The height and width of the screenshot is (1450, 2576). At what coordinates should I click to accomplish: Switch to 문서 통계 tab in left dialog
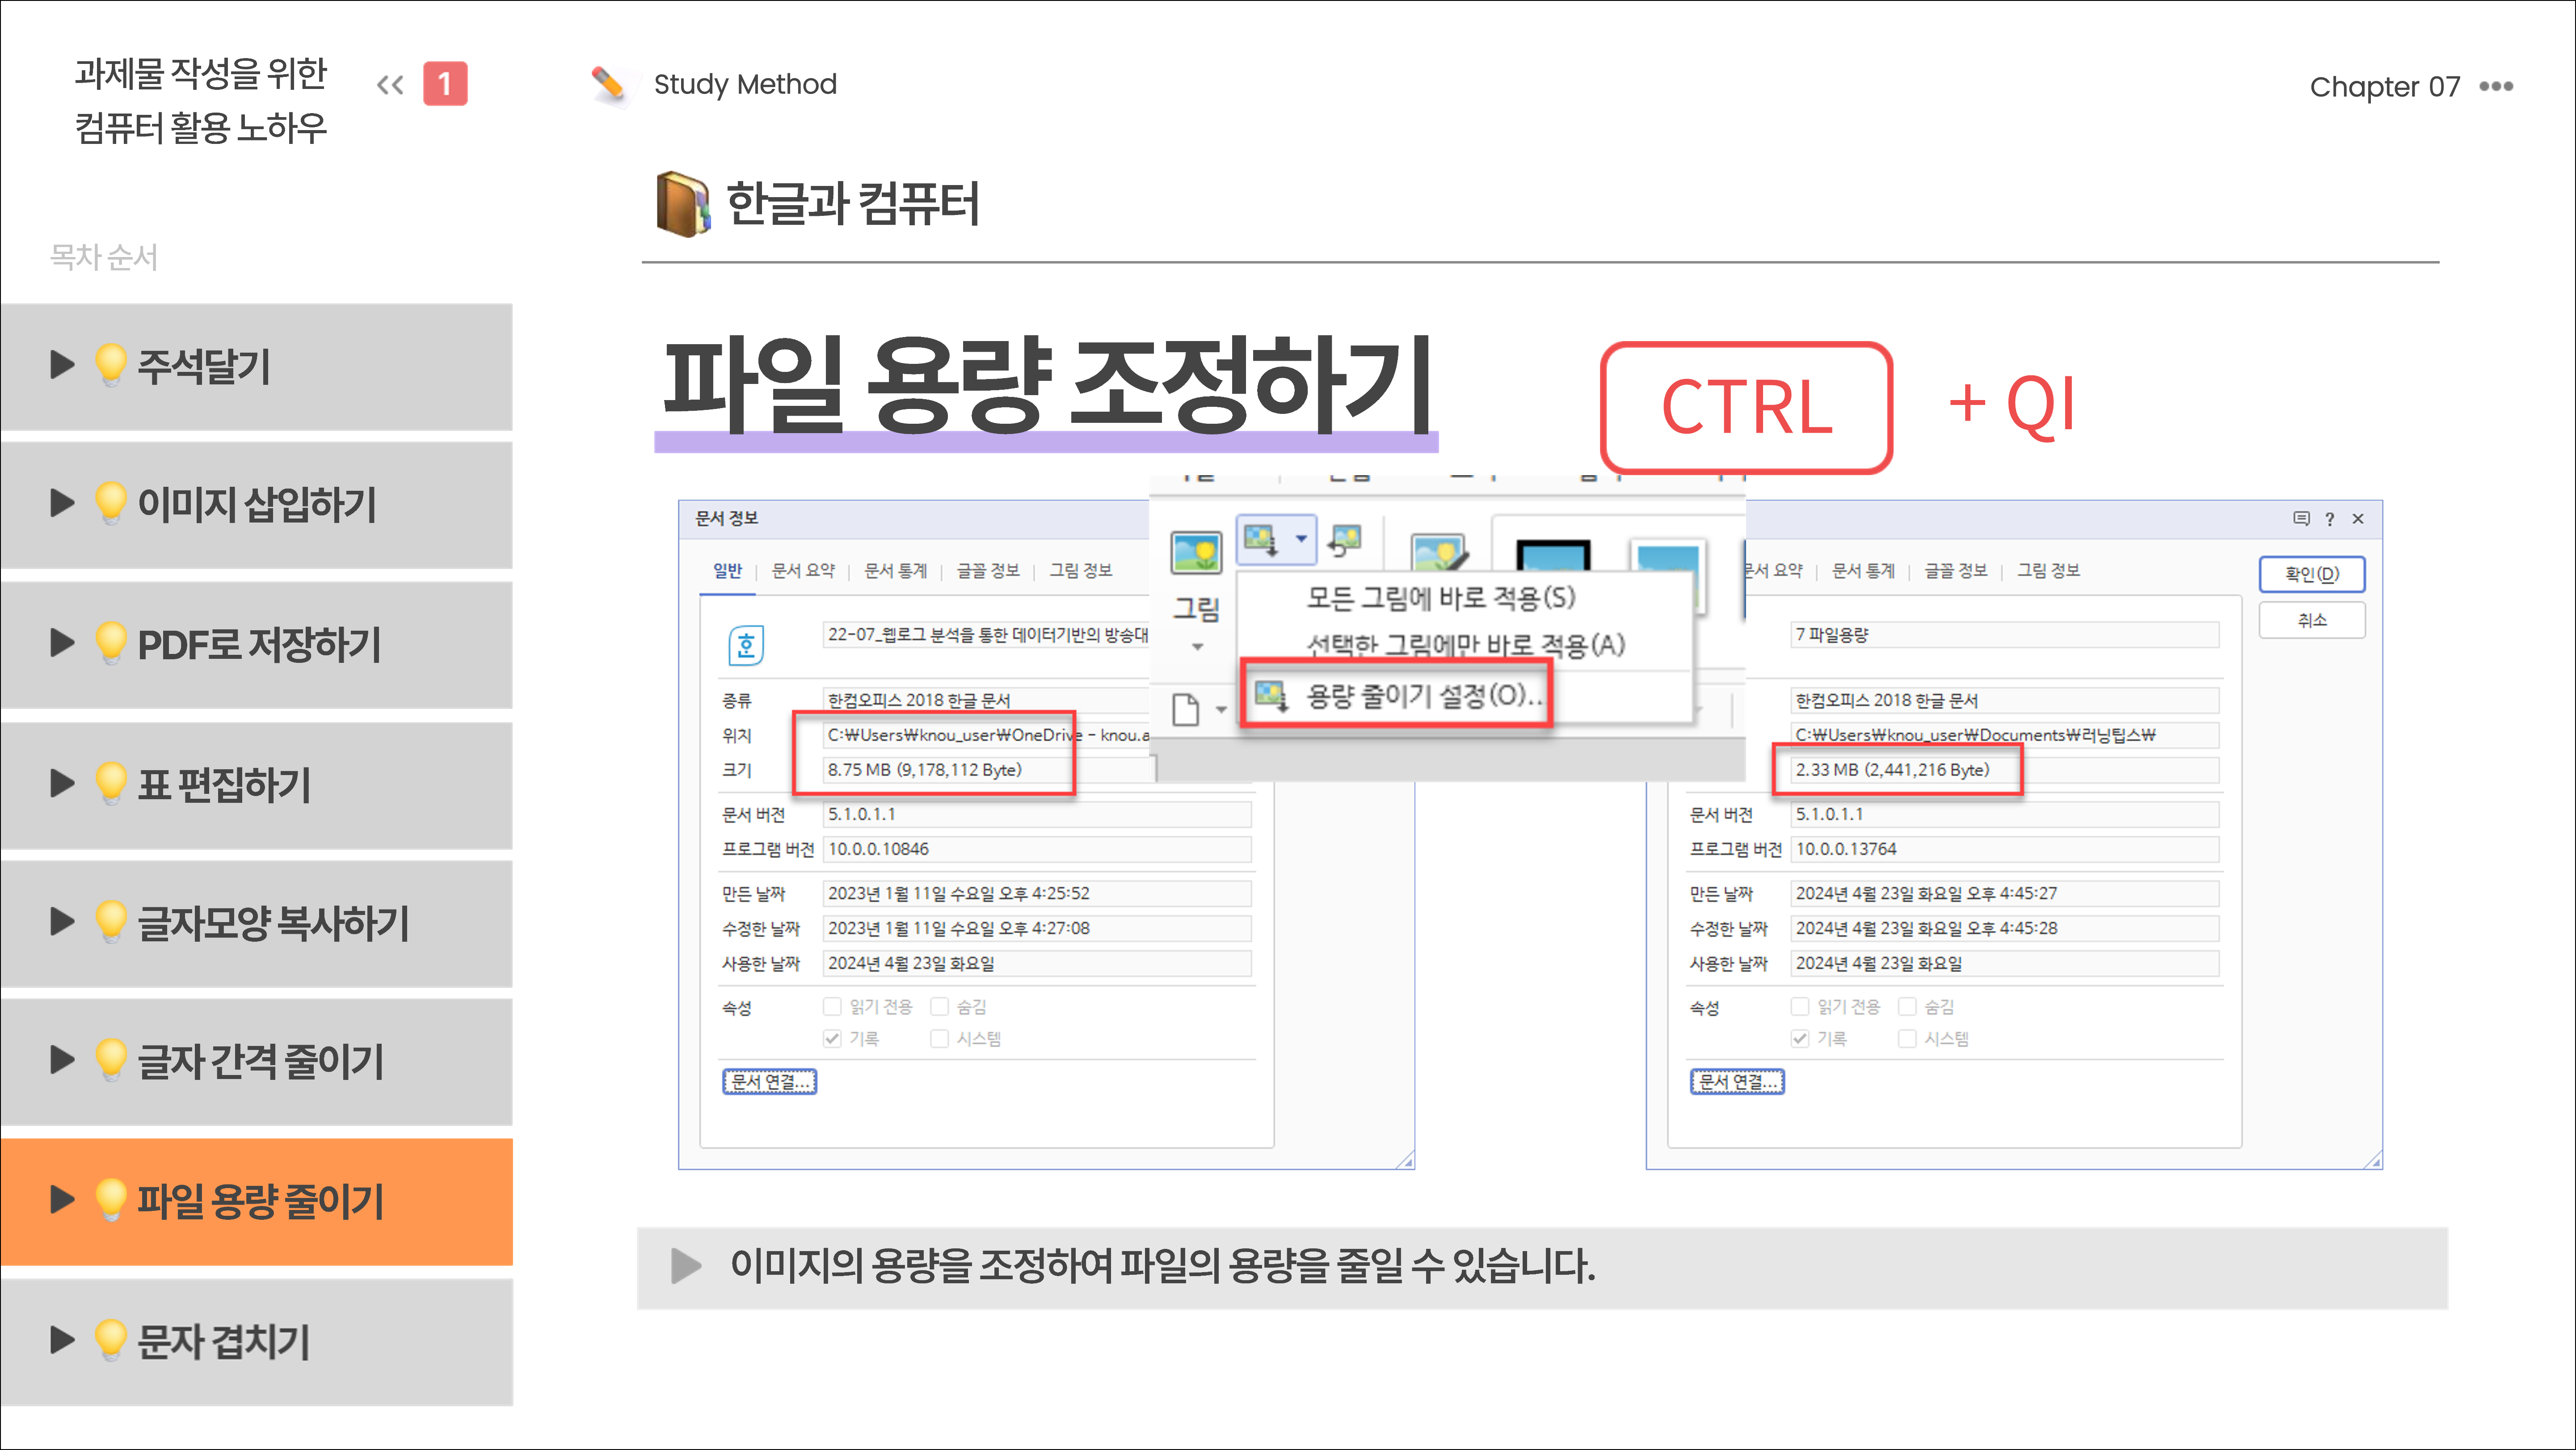click(895, 570)
